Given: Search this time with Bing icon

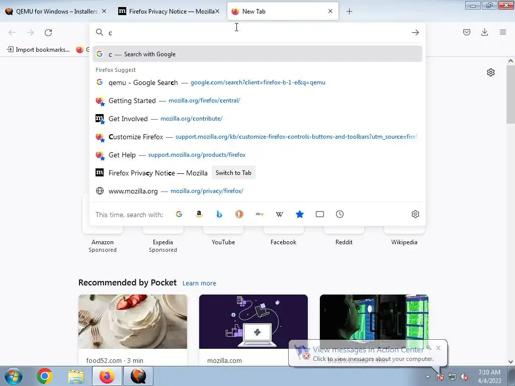Looking at the screenshot, I should click(219, 214).
